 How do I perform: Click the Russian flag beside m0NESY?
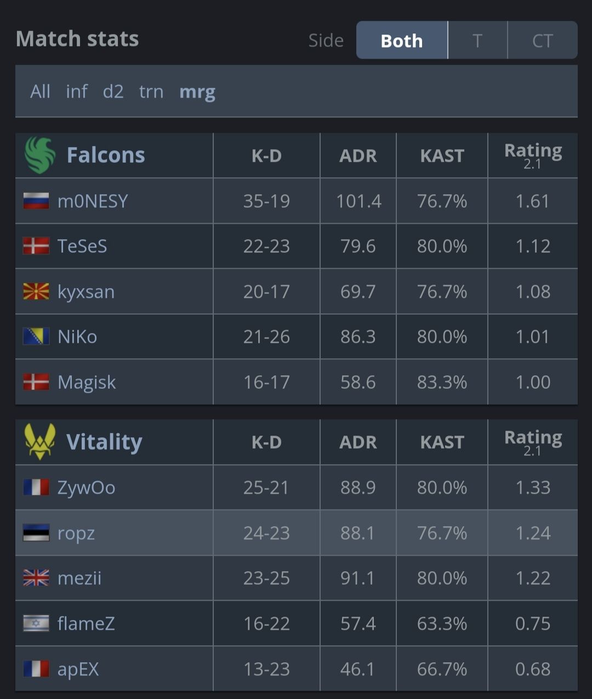coord(36,201)
